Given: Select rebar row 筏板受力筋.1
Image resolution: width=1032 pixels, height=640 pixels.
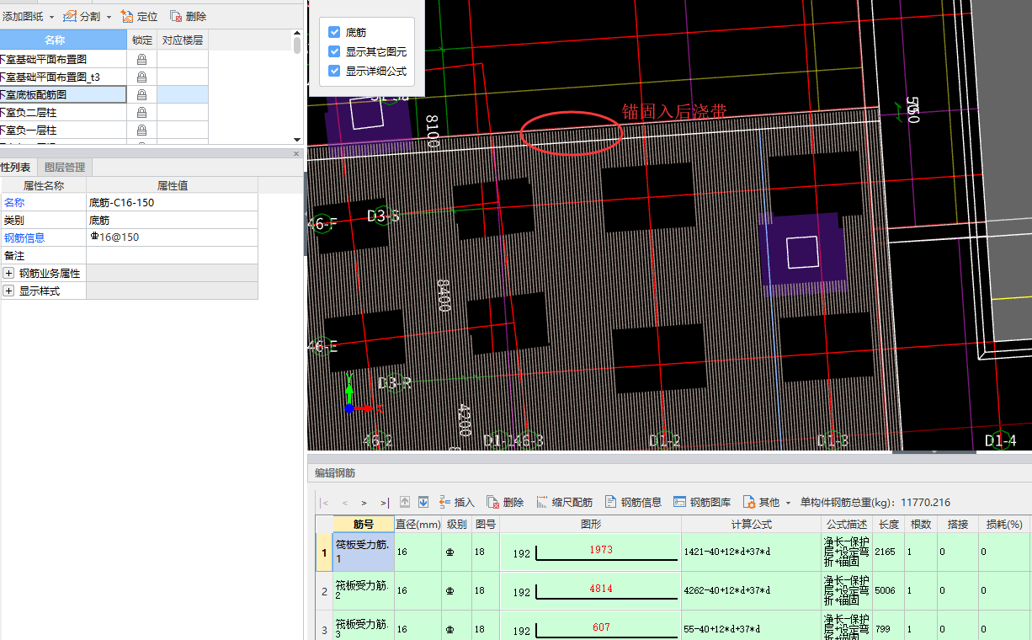Looking at the screenshot, I should (363, 552).
